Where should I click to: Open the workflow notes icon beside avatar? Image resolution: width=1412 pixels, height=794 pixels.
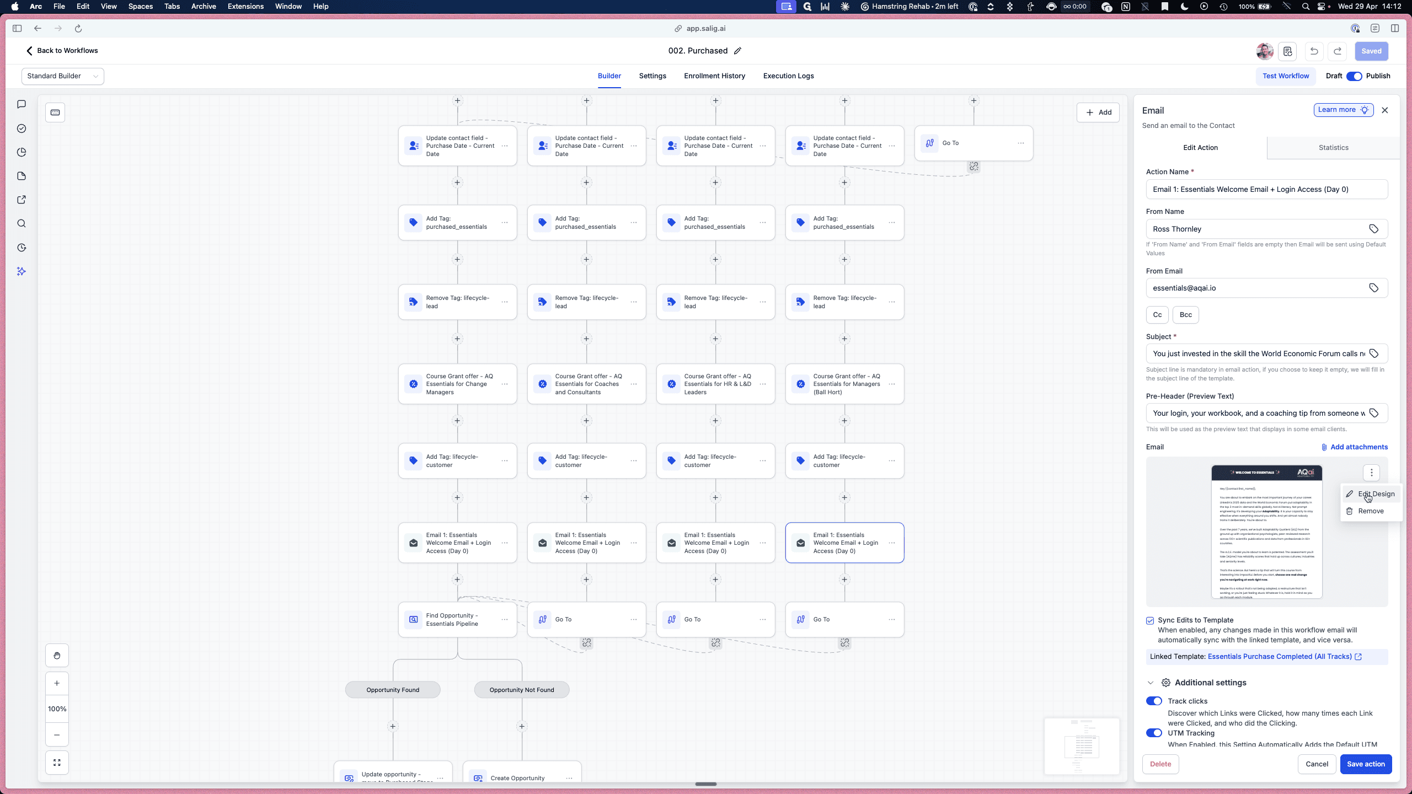pos(1288,51)
